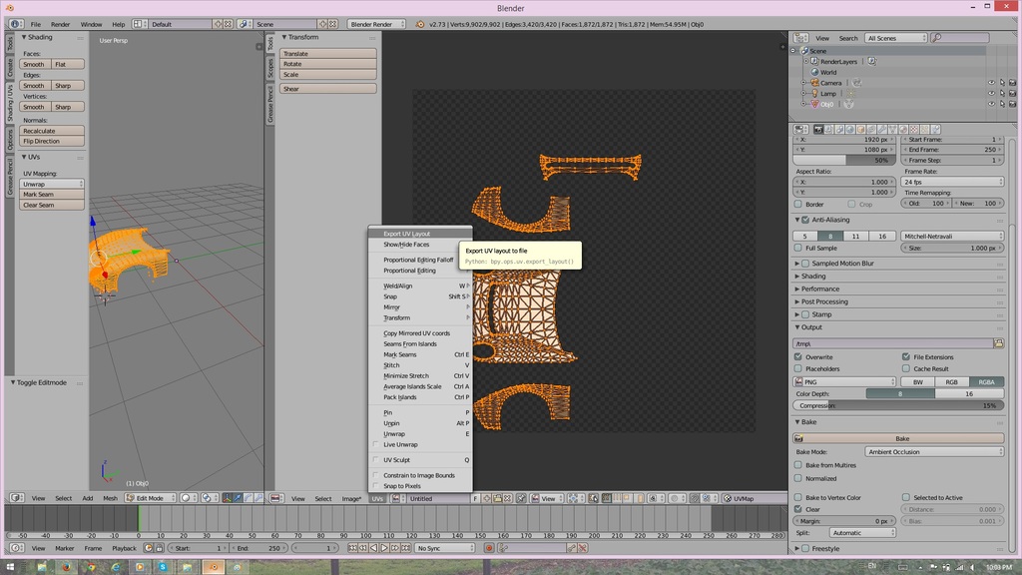Viewport: 1022px width, 575px height.
Task: Click the Lamp restrict-render camera icon
Action: (x=1011, y=94)
